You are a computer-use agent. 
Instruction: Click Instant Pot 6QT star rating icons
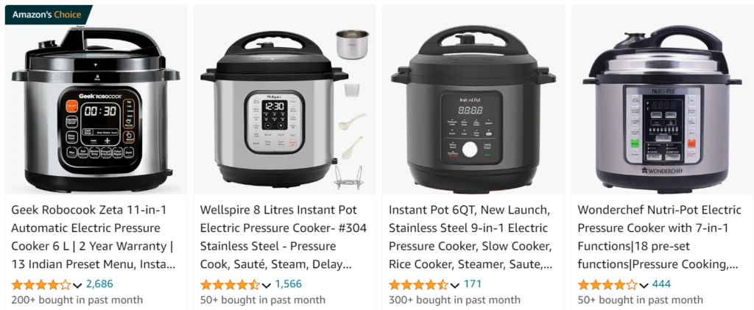[418, 284]
